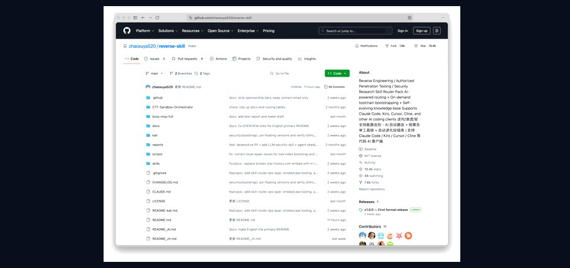Screen dimensions: 570x268
Task: Expand the Enterprise menu
Action: 248,31
